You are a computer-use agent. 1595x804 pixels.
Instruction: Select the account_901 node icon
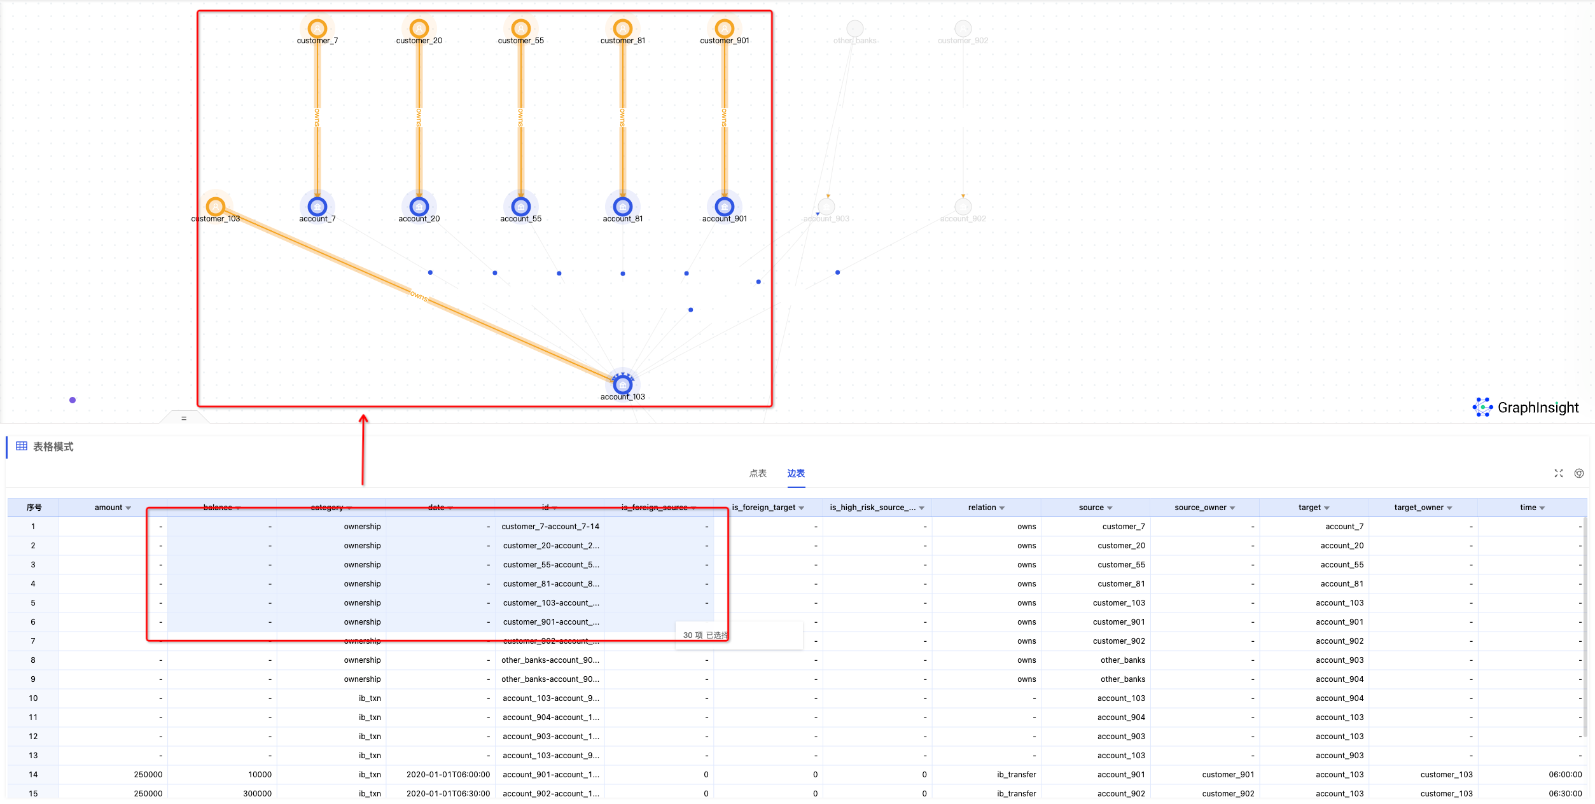(x=724, y=207)
